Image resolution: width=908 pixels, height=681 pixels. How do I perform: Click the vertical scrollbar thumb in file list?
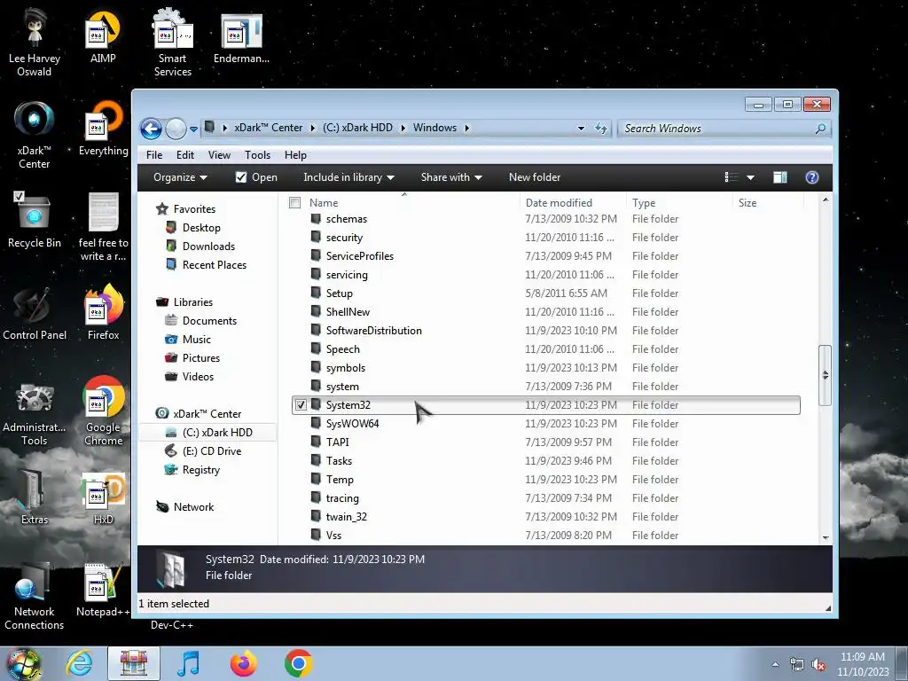(x=826, y=375)
